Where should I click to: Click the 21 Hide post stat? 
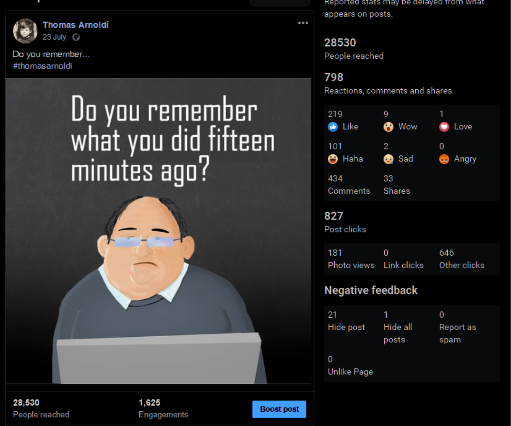346,321
